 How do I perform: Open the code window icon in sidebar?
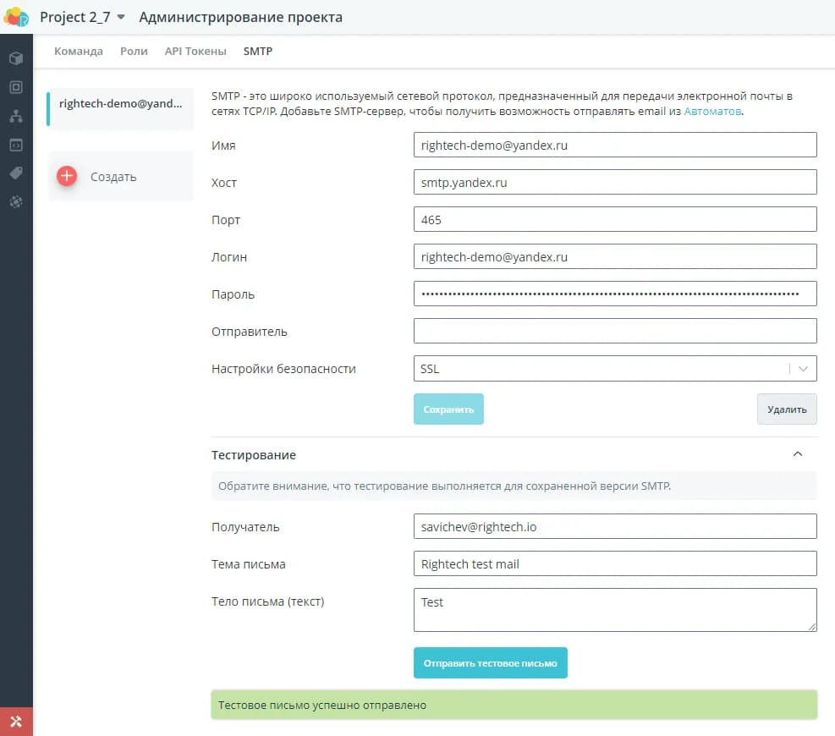click(x=16, y=145)
